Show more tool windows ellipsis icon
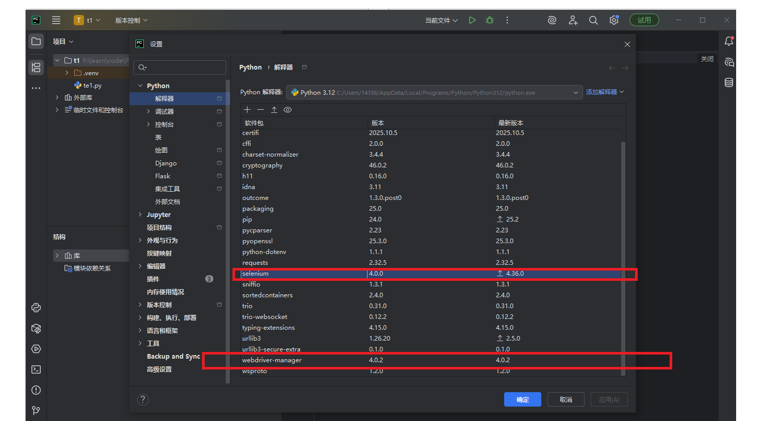 [x=36, y=88]
